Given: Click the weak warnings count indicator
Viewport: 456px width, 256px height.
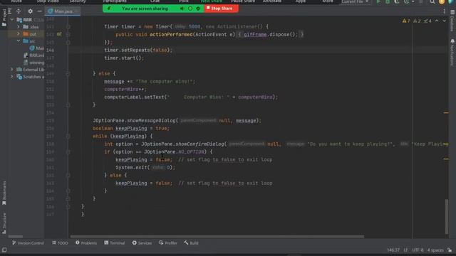Looking at the screenshot, I should tap(417, 21).
